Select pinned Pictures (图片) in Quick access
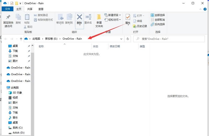Screen dimensions: 209x136 13,61
